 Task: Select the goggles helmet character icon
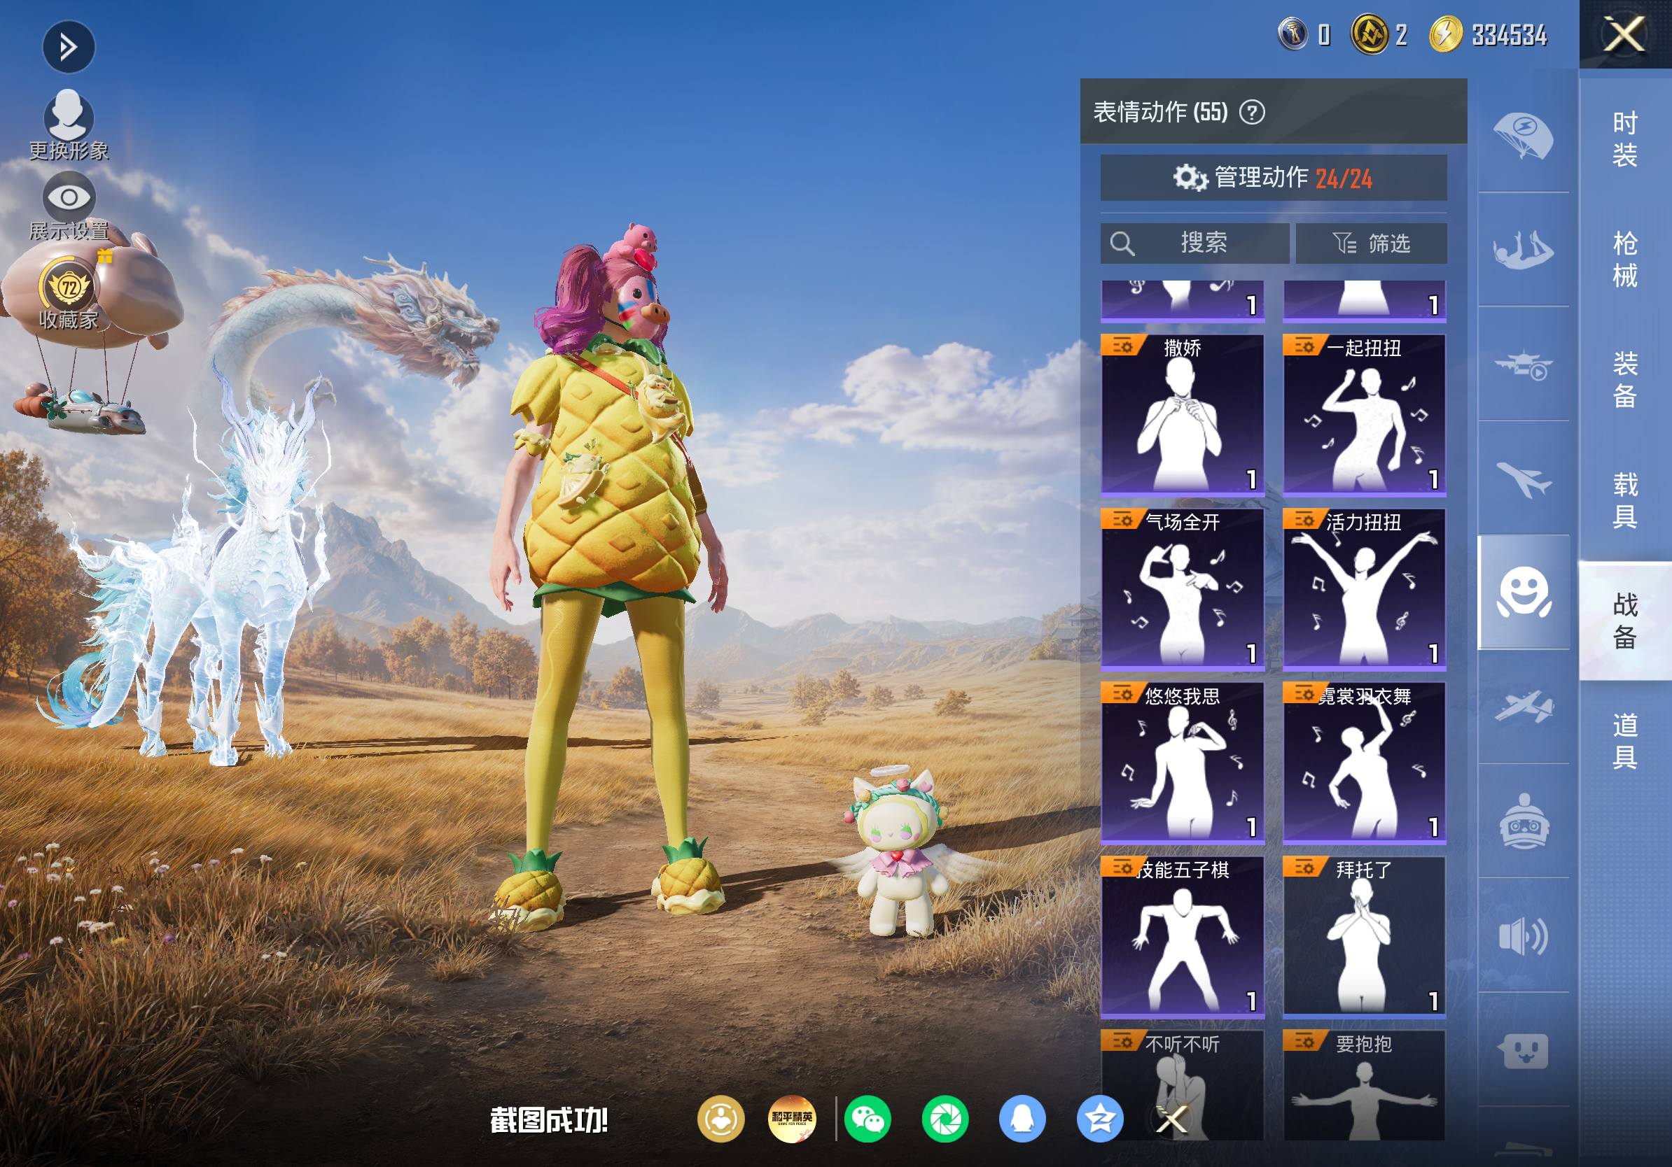(1523, 821)
